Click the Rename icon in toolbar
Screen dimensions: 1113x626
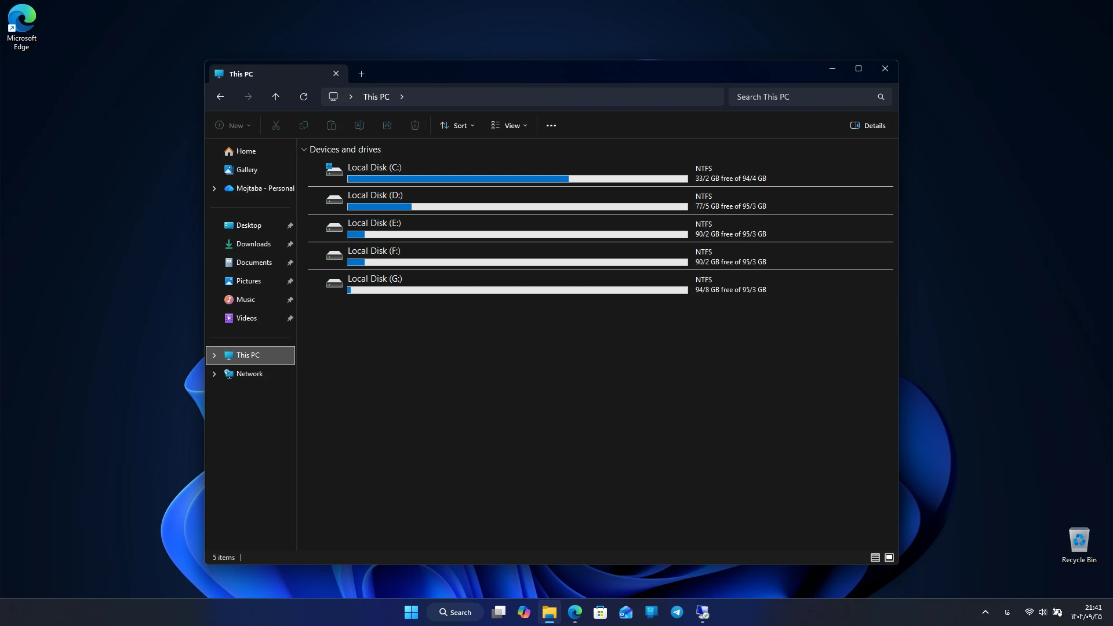(359, 125)
